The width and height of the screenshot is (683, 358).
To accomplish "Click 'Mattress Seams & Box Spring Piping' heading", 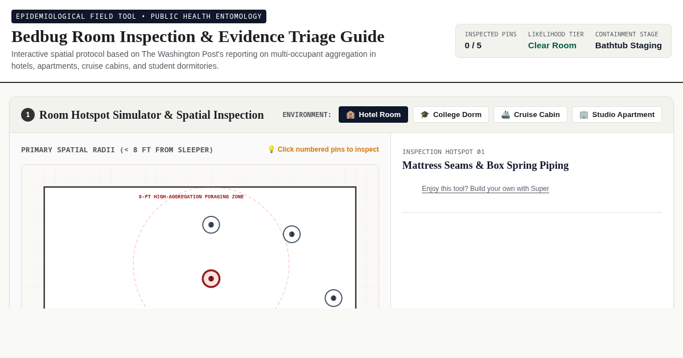I will [x=485, y=165].
